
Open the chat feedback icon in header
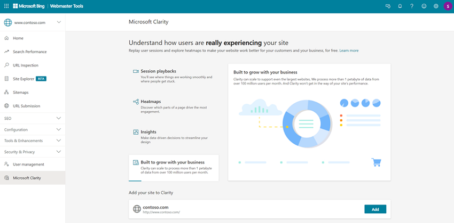tap(388, 6)
